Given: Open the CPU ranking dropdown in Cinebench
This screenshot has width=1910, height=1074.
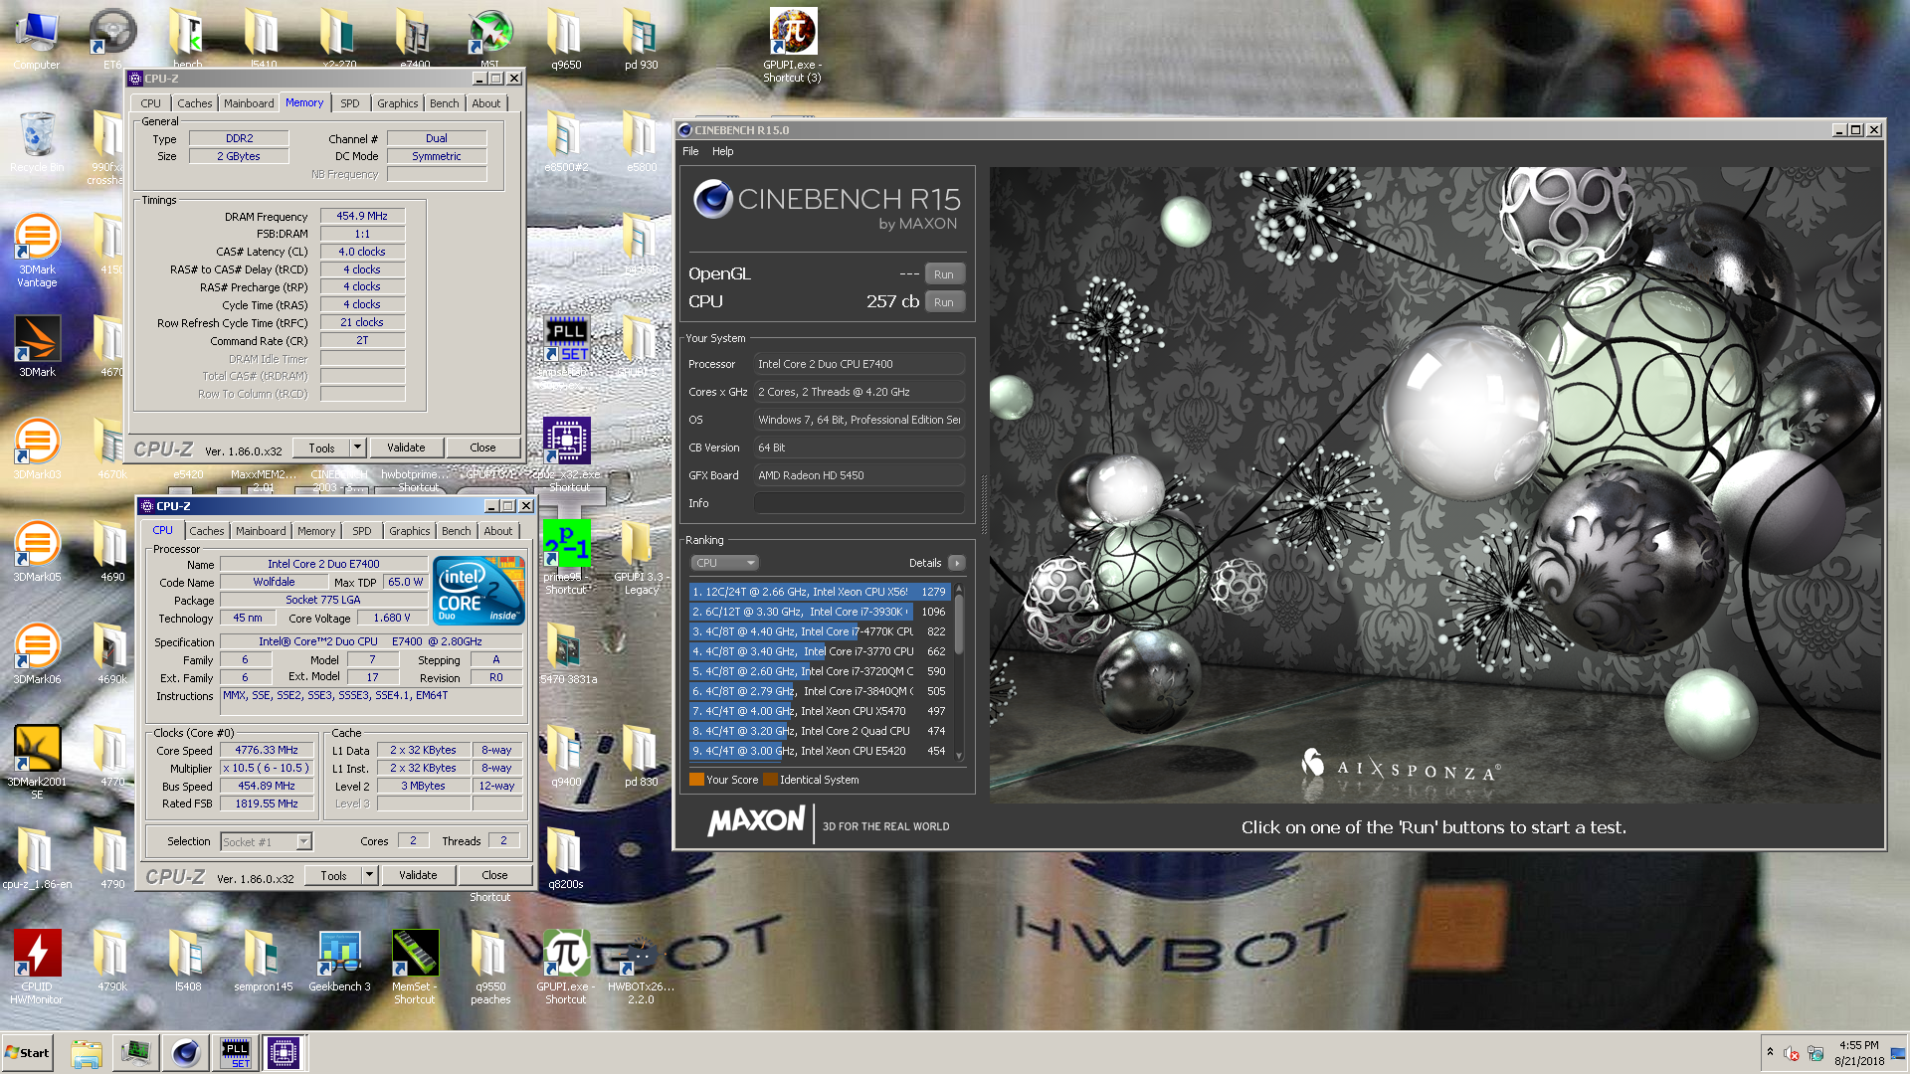Looking at the screenshot, I should coord(724,563).
